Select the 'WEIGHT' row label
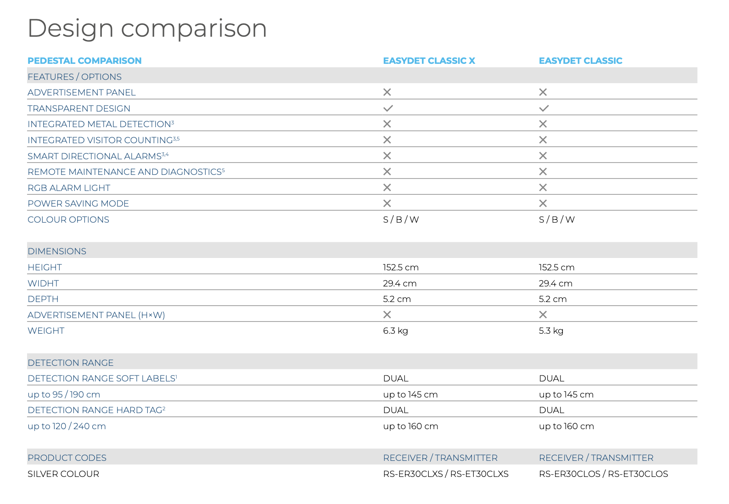729x504 pixels. click(x=46, y=330)
